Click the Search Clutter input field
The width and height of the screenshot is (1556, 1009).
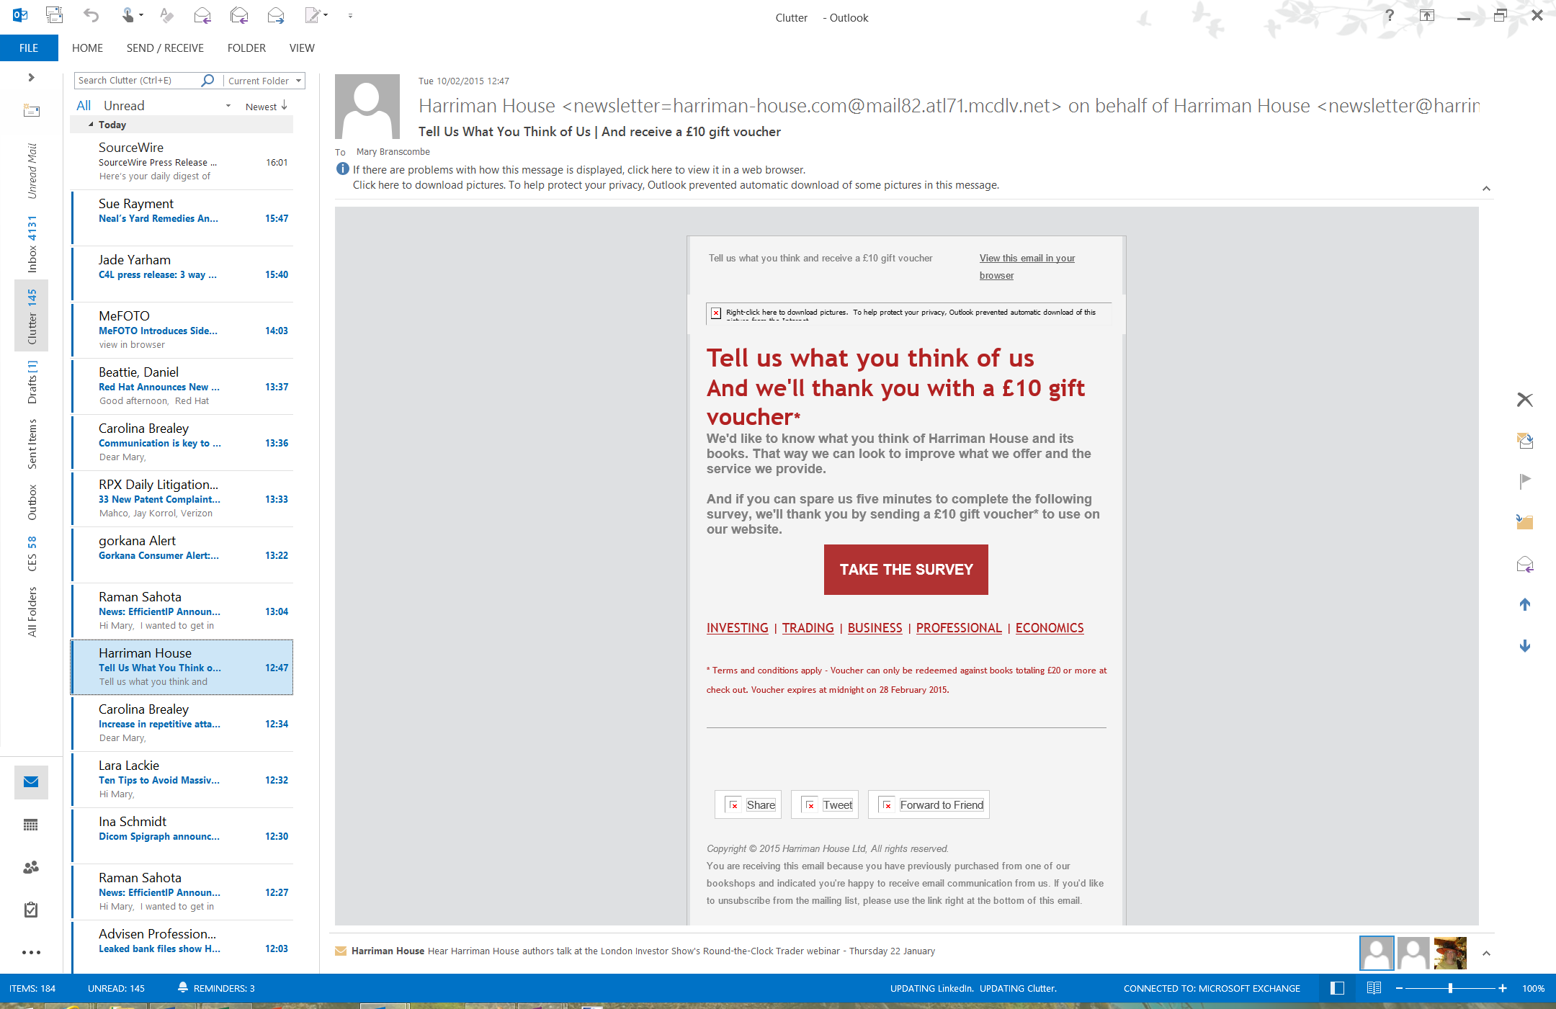[137, 81]
